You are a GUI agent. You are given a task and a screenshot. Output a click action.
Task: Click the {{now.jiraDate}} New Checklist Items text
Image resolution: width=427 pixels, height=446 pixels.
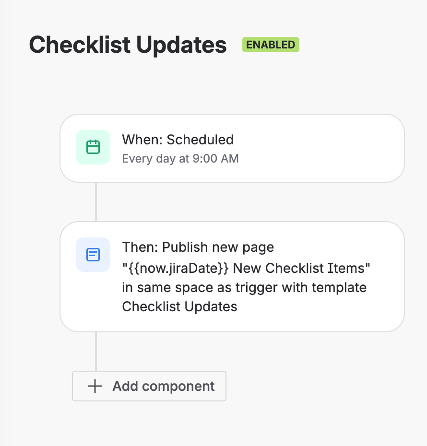[x=246, y=268]
